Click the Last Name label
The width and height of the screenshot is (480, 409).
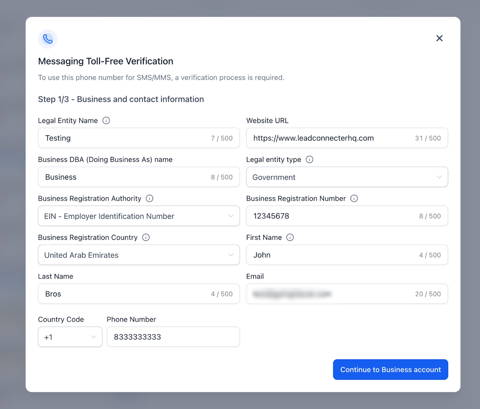point(56,277)
